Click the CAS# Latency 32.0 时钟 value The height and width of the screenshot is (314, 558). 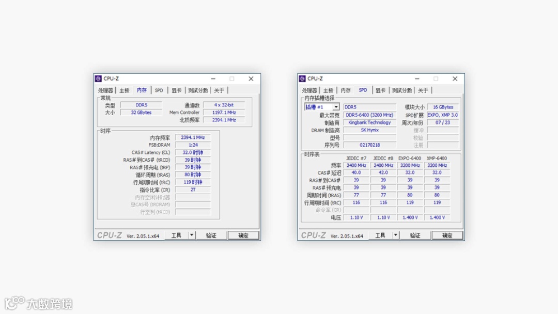click(x=193, y=152)
